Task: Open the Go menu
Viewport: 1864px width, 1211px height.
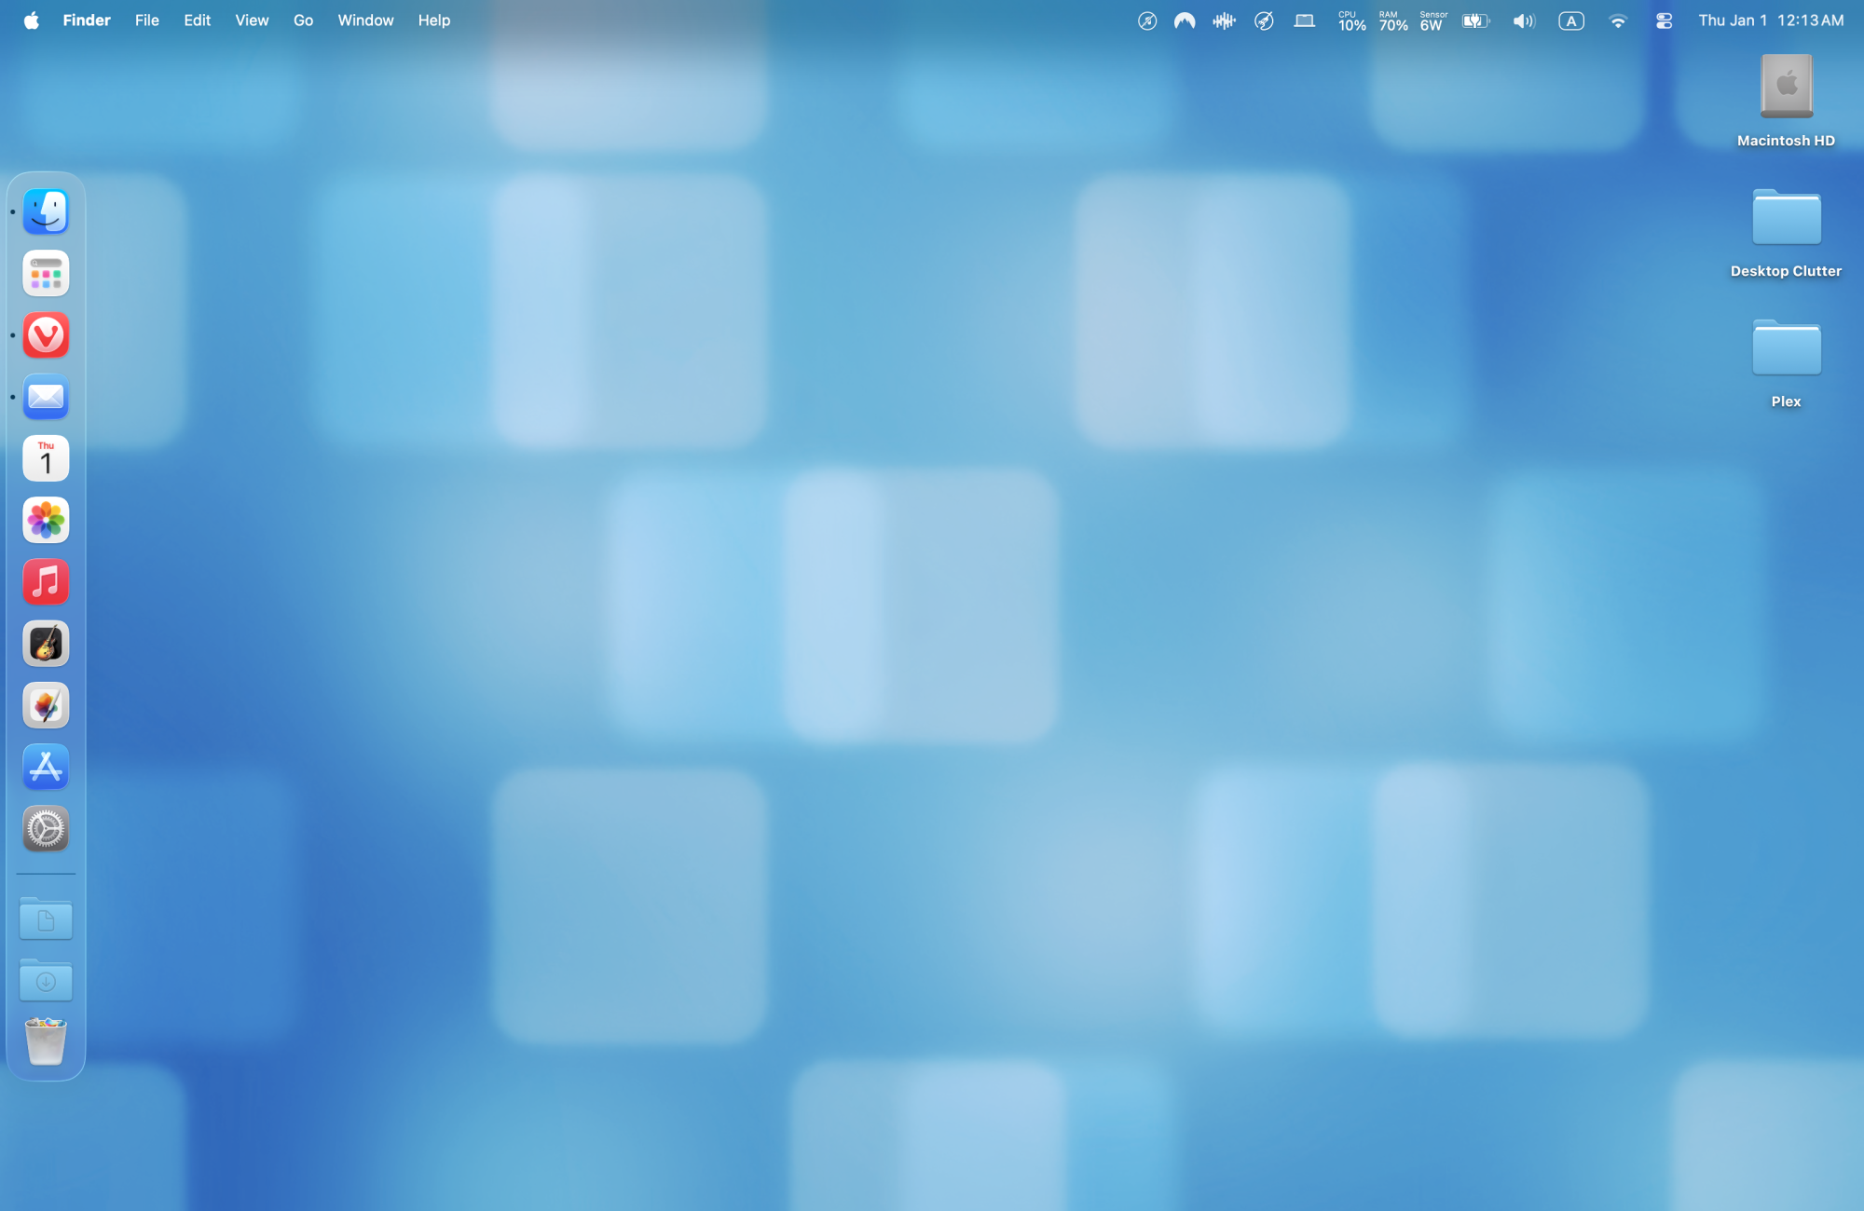Action: click(x=303, y=20)
